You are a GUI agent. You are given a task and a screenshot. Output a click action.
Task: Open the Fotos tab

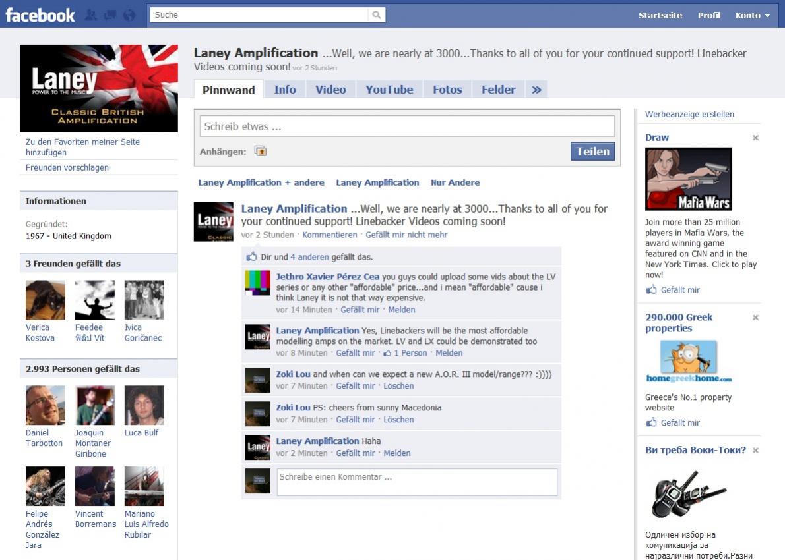(447, 90)
